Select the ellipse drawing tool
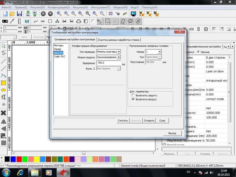 click(4, 90)
